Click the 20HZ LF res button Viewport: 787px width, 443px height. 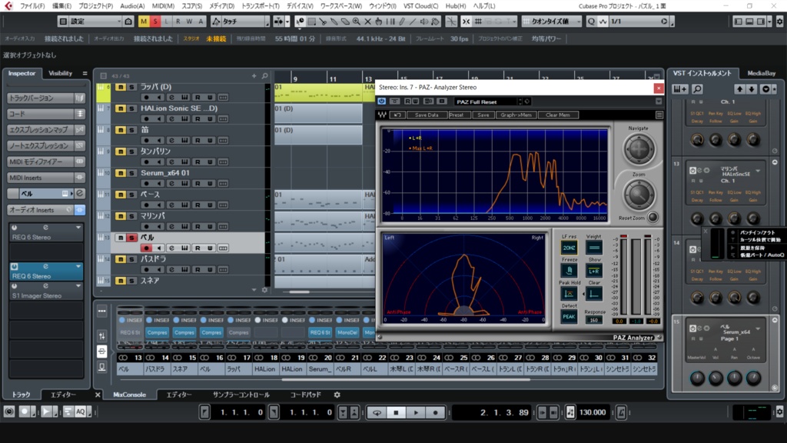pyautogui.click(x=569, y=248)
